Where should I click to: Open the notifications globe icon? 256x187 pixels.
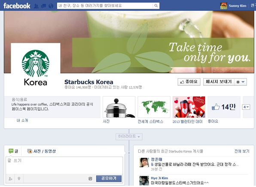pyautogui.click(x=51, y=6)
